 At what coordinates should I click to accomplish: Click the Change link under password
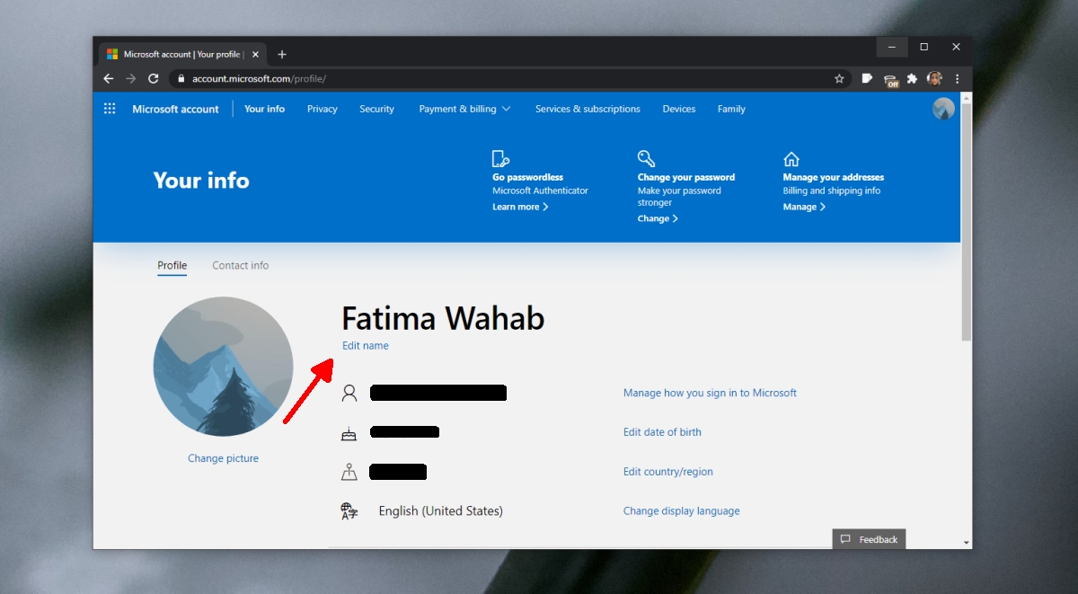pos(658,218)
